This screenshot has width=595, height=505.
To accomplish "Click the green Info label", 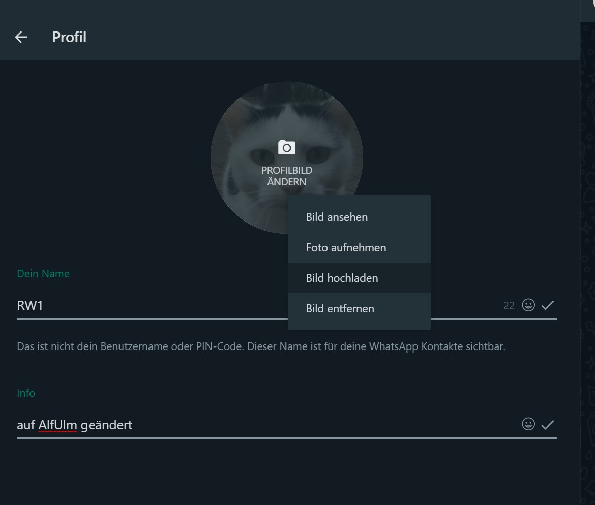I will [x=26, y=393].
